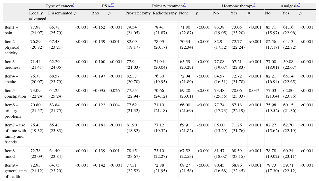Open the footnote link beside Analgesia
The image size is (319, 181).
click(299, 6)
